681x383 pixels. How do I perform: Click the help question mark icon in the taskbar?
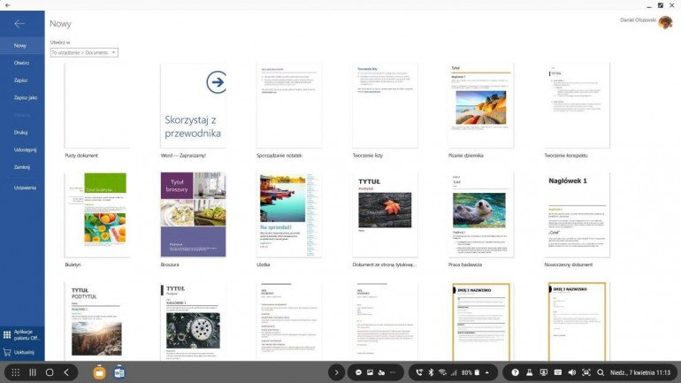pyautogui.click(x=516, y=372)
